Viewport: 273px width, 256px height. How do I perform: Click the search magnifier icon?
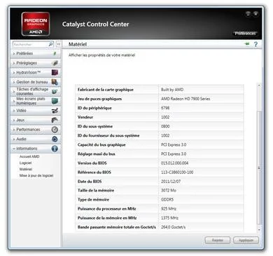coord(50,44)
